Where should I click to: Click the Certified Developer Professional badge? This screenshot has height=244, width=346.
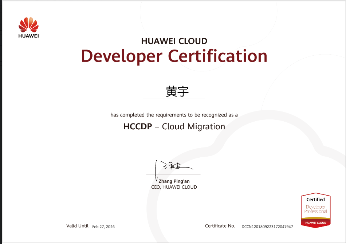click(315, 210)
